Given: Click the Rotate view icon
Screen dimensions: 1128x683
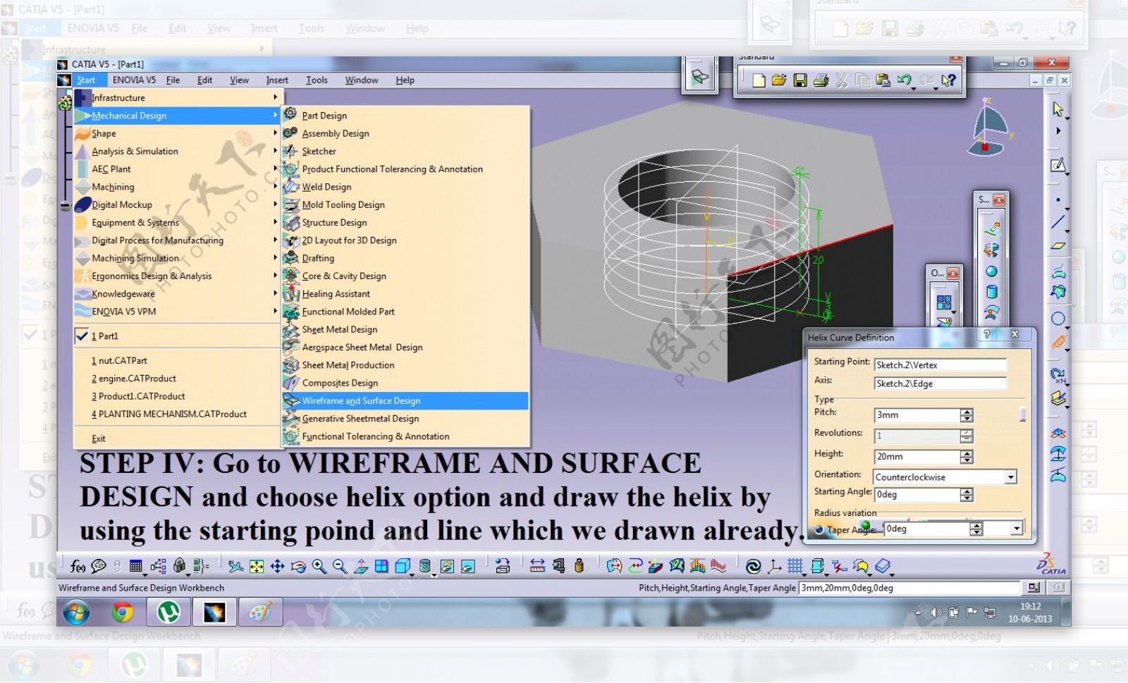Looking at the screenshot, I should click(x=298, y=566).
